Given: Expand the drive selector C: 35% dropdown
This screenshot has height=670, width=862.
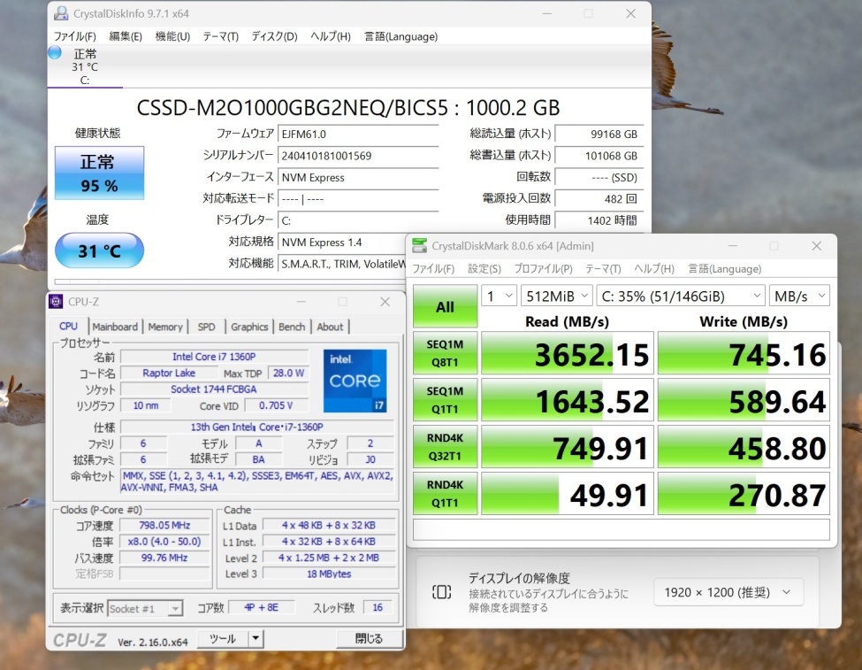Looking at the screenshot, I should (679, 296).
